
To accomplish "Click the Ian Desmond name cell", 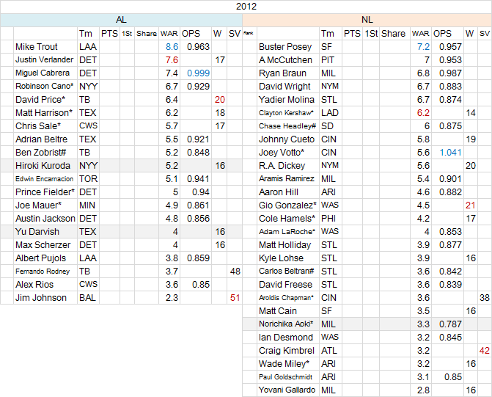I will click(288, 337).
